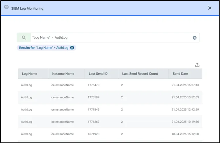Select Last Send ID 1773199 cell
This screenshot has width=220, height=143.
93,97
